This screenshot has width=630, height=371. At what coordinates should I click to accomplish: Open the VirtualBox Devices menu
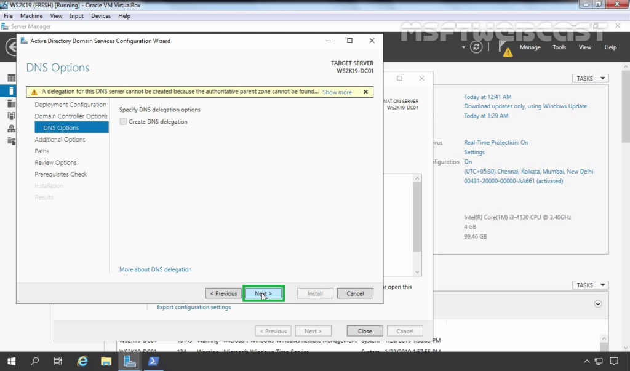100,15
